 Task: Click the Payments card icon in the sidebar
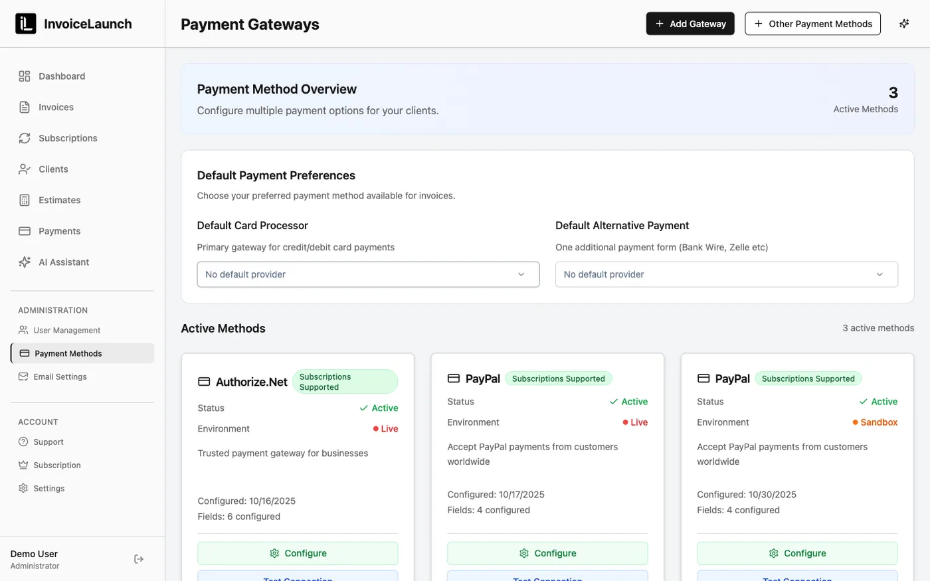coord(25,231)
